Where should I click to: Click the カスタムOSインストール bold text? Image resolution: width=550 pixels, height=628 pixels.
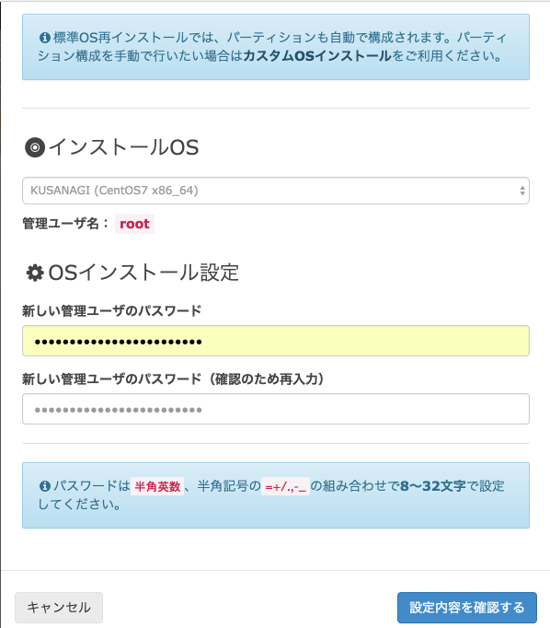317,55
